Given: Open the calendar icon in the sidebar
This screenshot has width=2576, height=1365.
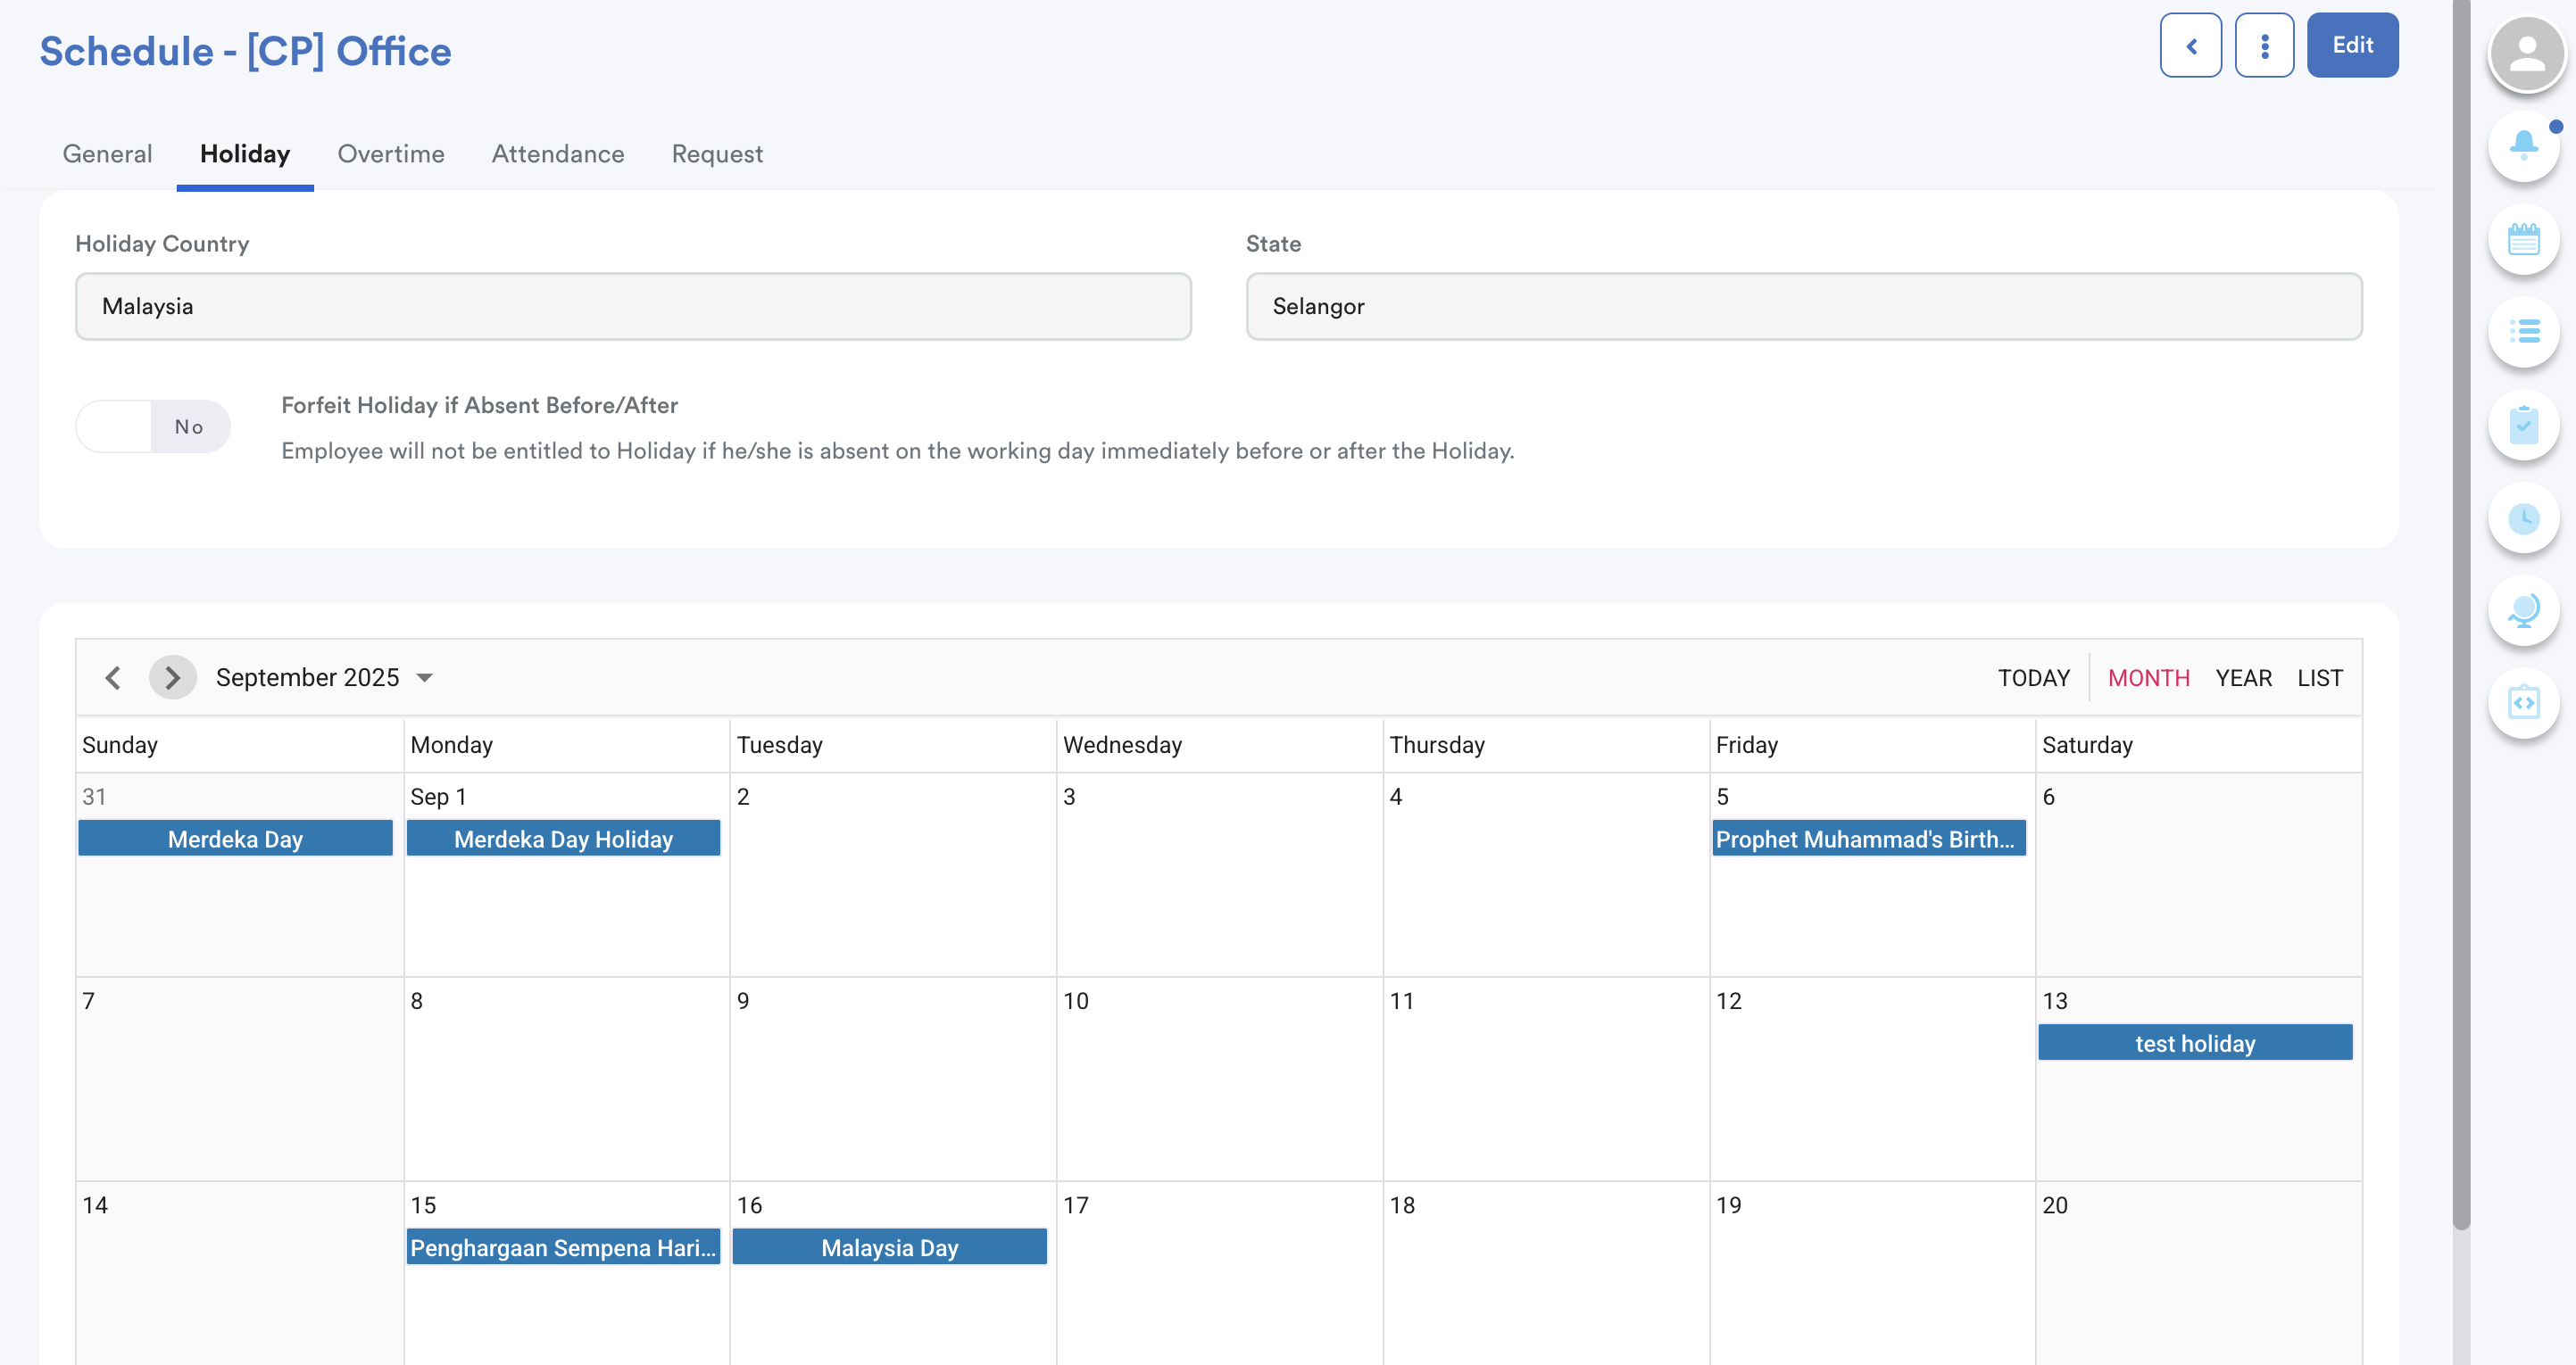Looking at the screenshot, I should click(2523, 239).
